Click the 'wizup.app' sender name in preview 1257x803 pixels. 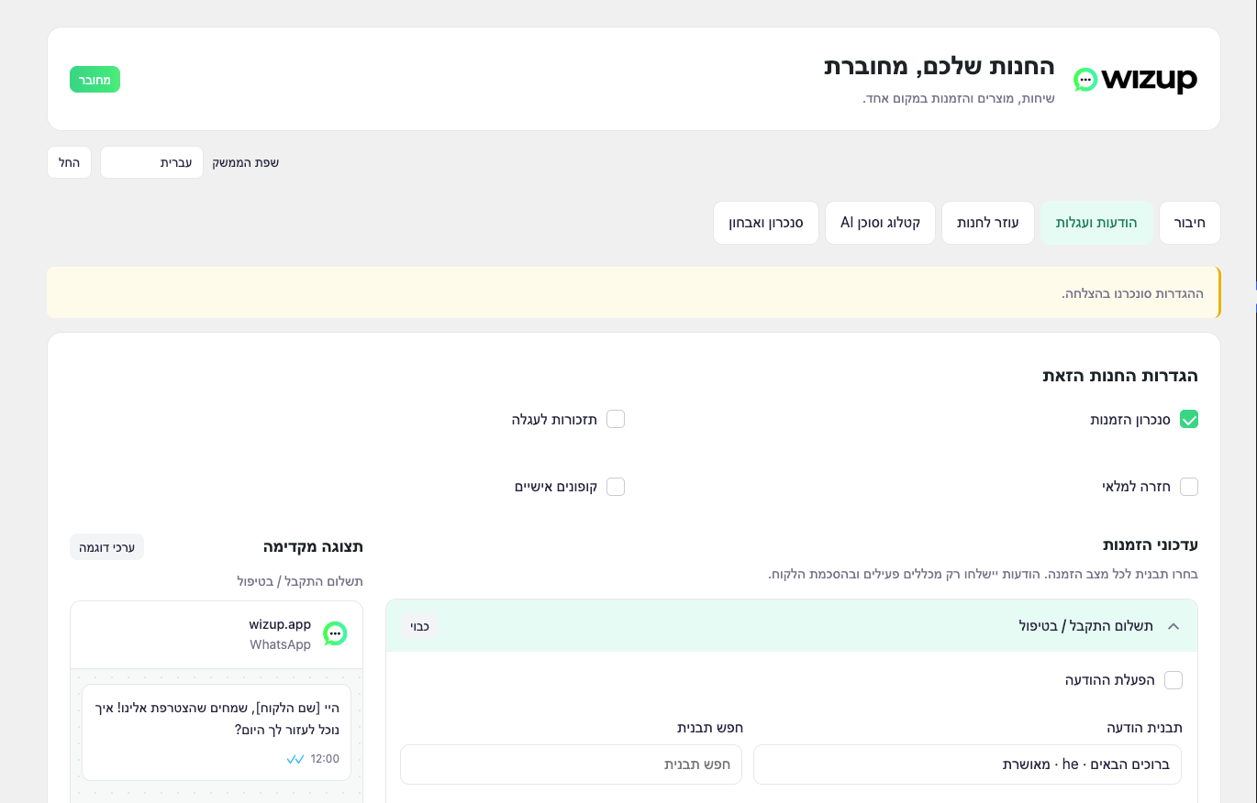point(280,624)
